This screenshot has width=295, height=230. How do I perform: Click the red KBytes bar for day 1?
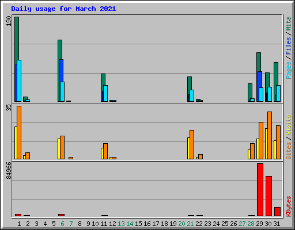coord(18,215)
